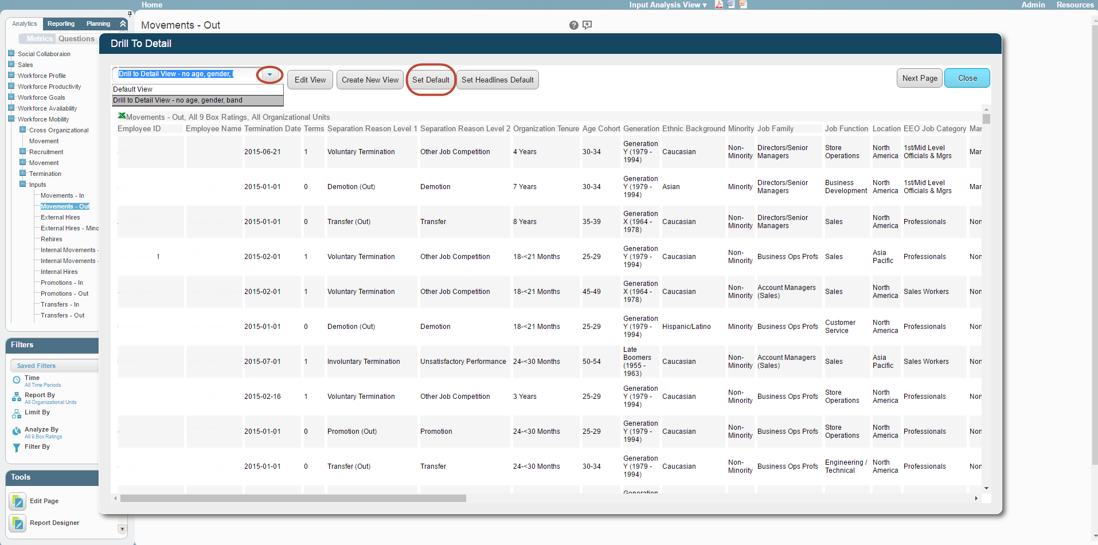Switch to the Reporting tab
Screen dimensions: 1098x545
point(61,24)
